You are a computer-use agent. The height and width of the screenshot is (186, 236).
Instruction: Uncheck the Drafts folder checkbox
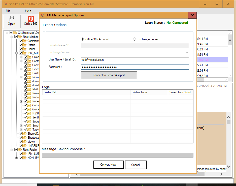[x=26, y=73]
